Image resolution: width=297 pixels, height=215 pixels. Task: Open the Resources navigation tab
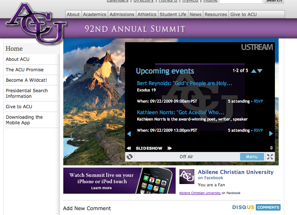pos(216,15)
